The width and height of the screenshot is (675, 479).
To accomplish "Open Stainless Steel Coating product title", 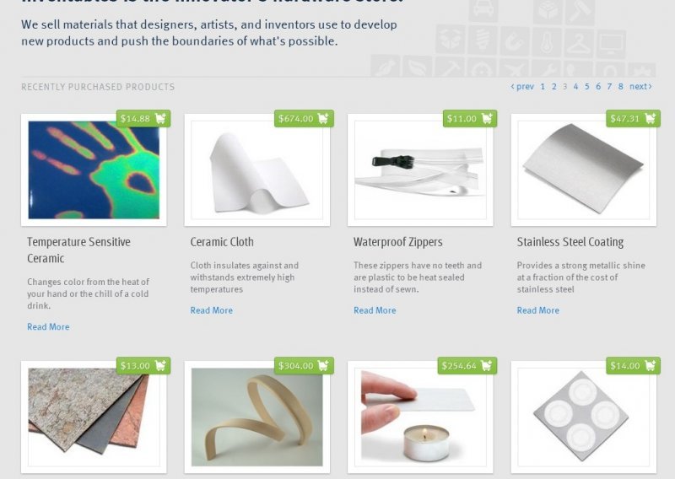I will coord(570,242).
